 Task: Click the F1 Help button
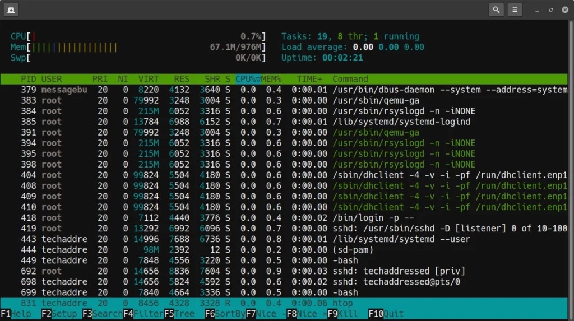16,314
